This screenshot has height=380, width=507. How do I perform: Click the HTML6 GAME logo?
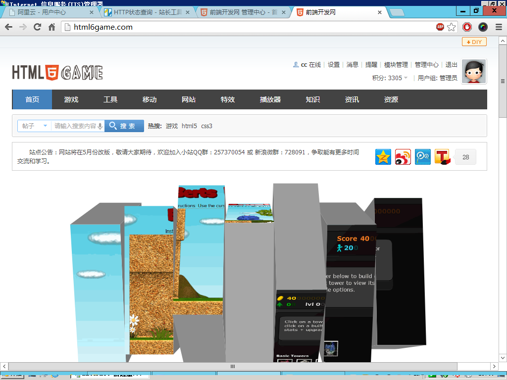click(x=57, y=72)
